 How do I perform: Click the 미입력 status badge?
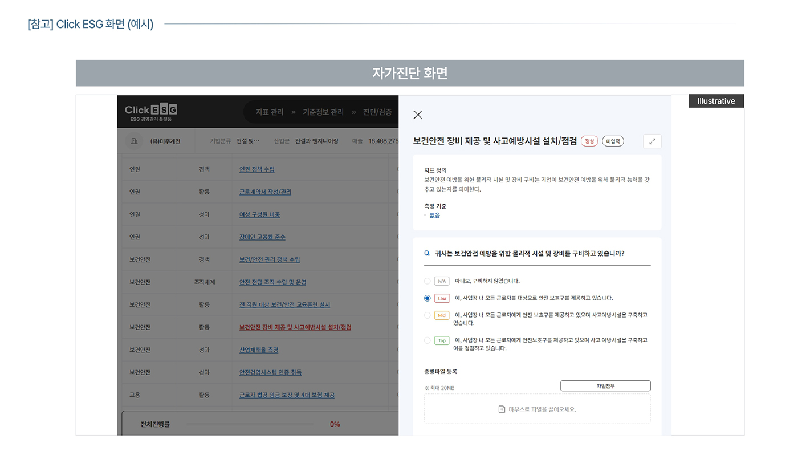[x=613, y=141]
